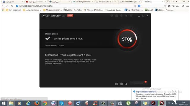Switch to Chrome in the taskbar
Image resolution: width=190 pixels, height=106 pixels.
click(x=45, y=103)
